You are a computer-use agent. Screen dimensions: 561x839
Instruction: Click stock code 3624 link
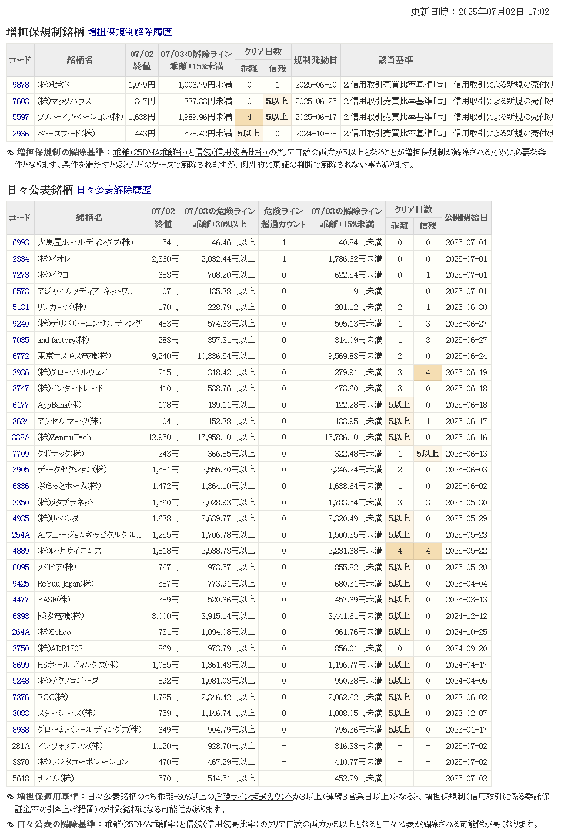[21, 421]
